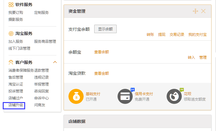Image resolution: width=216 pixels, height=131 pixels.
Task: Open 摄影服务 in sidebar
Action: click(16, 20)
